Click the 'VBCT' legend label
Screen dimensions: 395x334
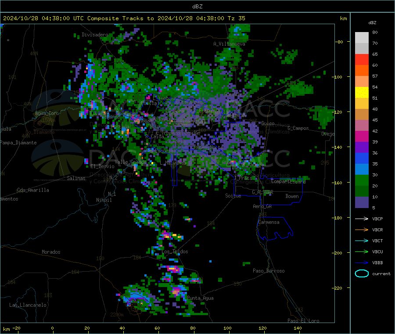click(377, 241)
